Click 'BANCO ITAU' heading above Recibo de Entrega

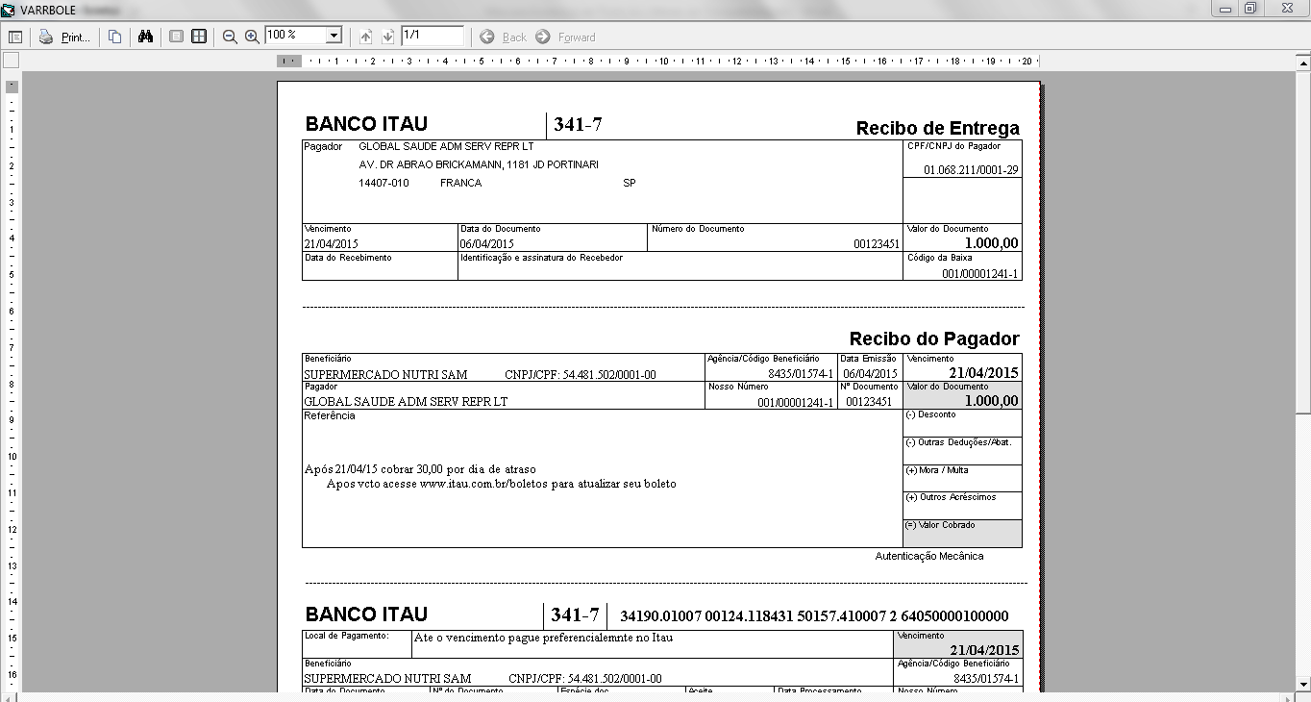(366, 124)
